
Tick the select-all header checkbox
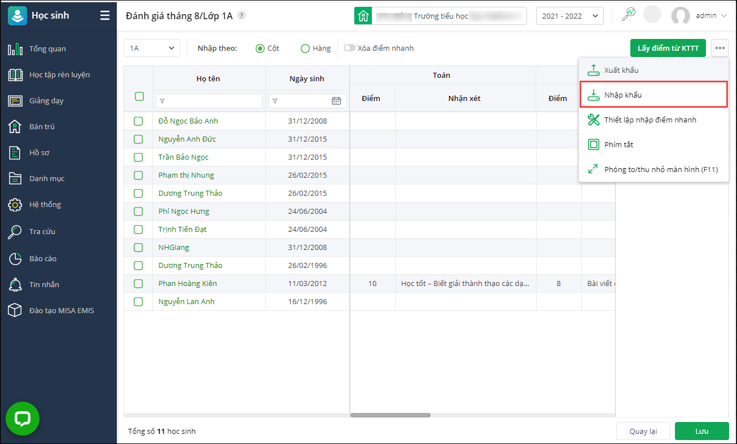click(139, 96)
